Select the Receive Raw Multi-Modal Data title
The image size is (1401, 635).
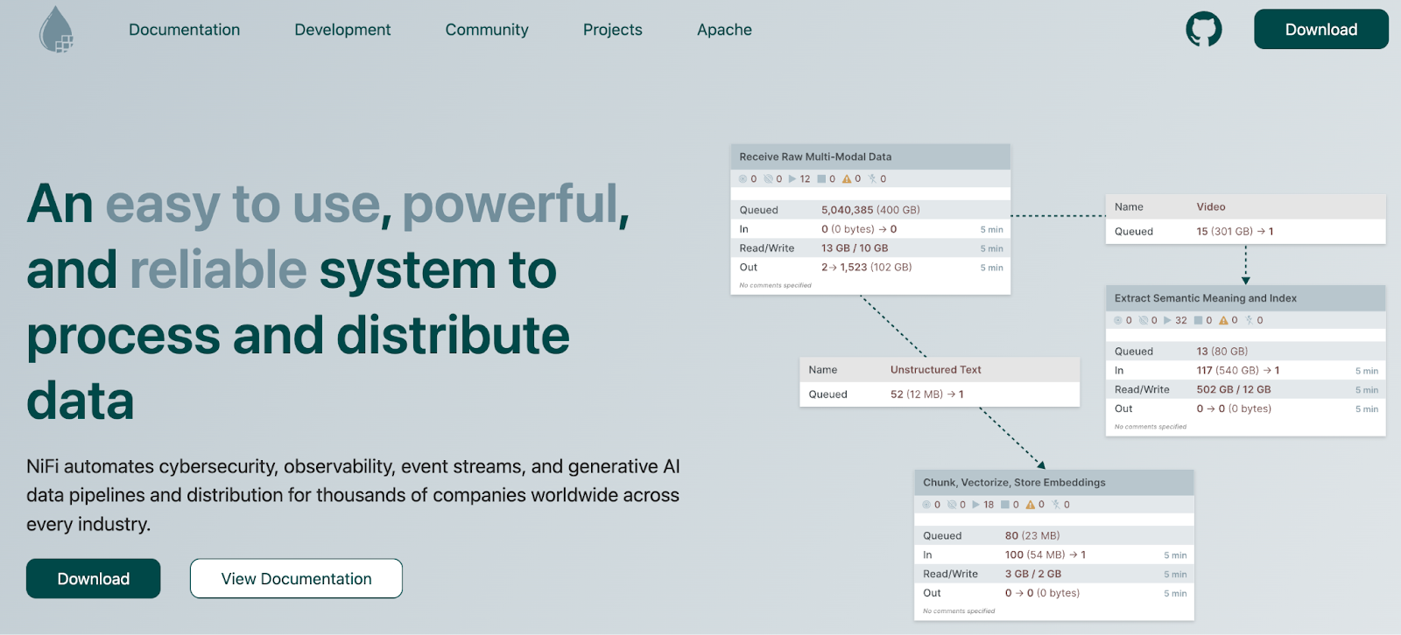815,157
